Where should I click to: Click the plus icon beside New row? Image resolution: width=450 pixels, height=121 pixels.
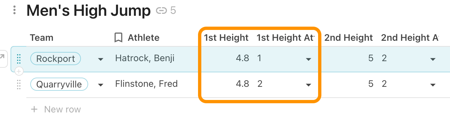click(34, 109)
